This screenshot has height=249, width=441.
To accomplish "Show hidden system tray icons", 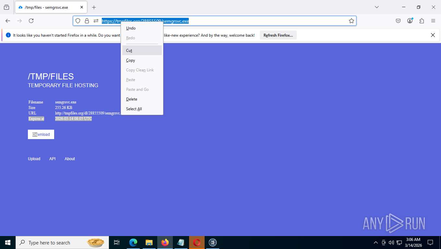I will (x=376, y=243).
